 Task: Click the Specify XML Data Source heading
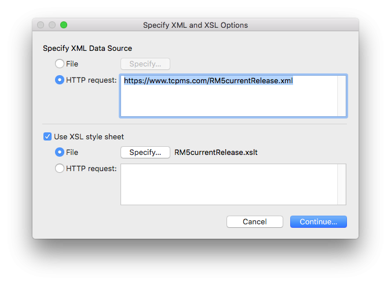[87, 49]
